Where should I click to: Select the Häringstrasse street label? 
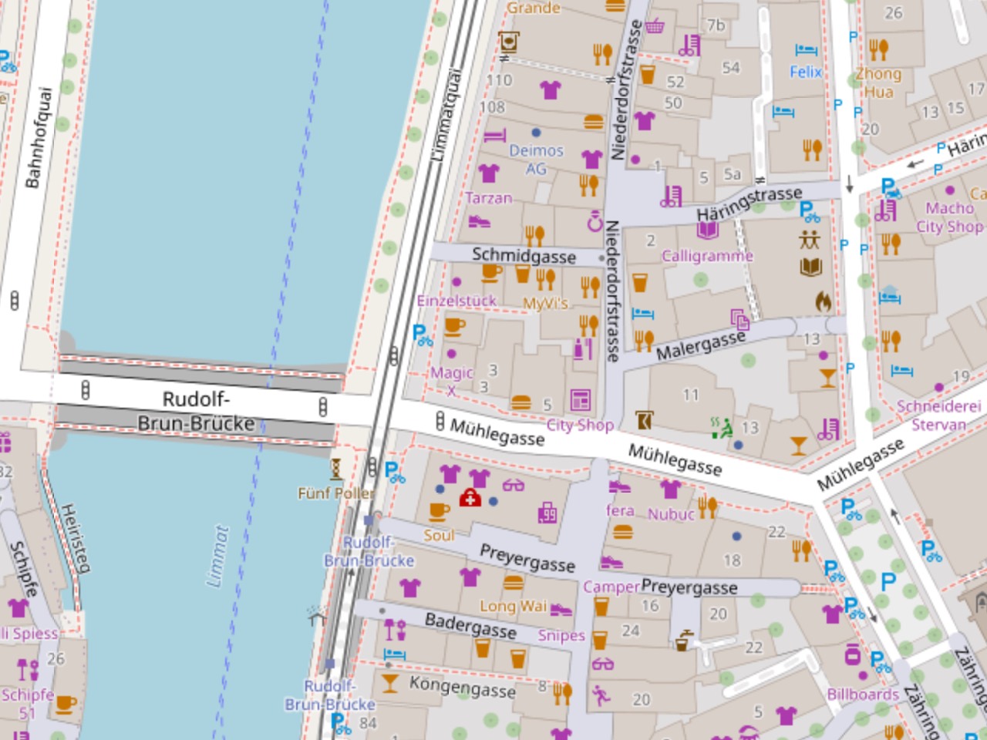750,203
